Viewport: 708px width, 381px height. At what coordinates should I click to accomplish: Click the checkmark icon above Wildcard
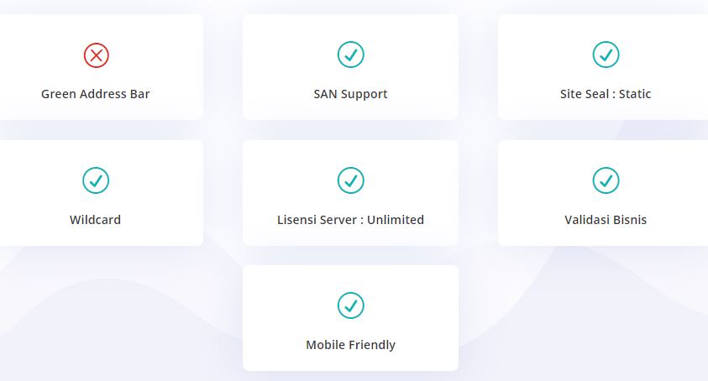point(96,180)
